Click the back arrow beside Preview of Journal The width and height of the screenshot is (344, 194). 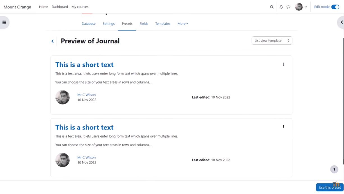[52, 41]
